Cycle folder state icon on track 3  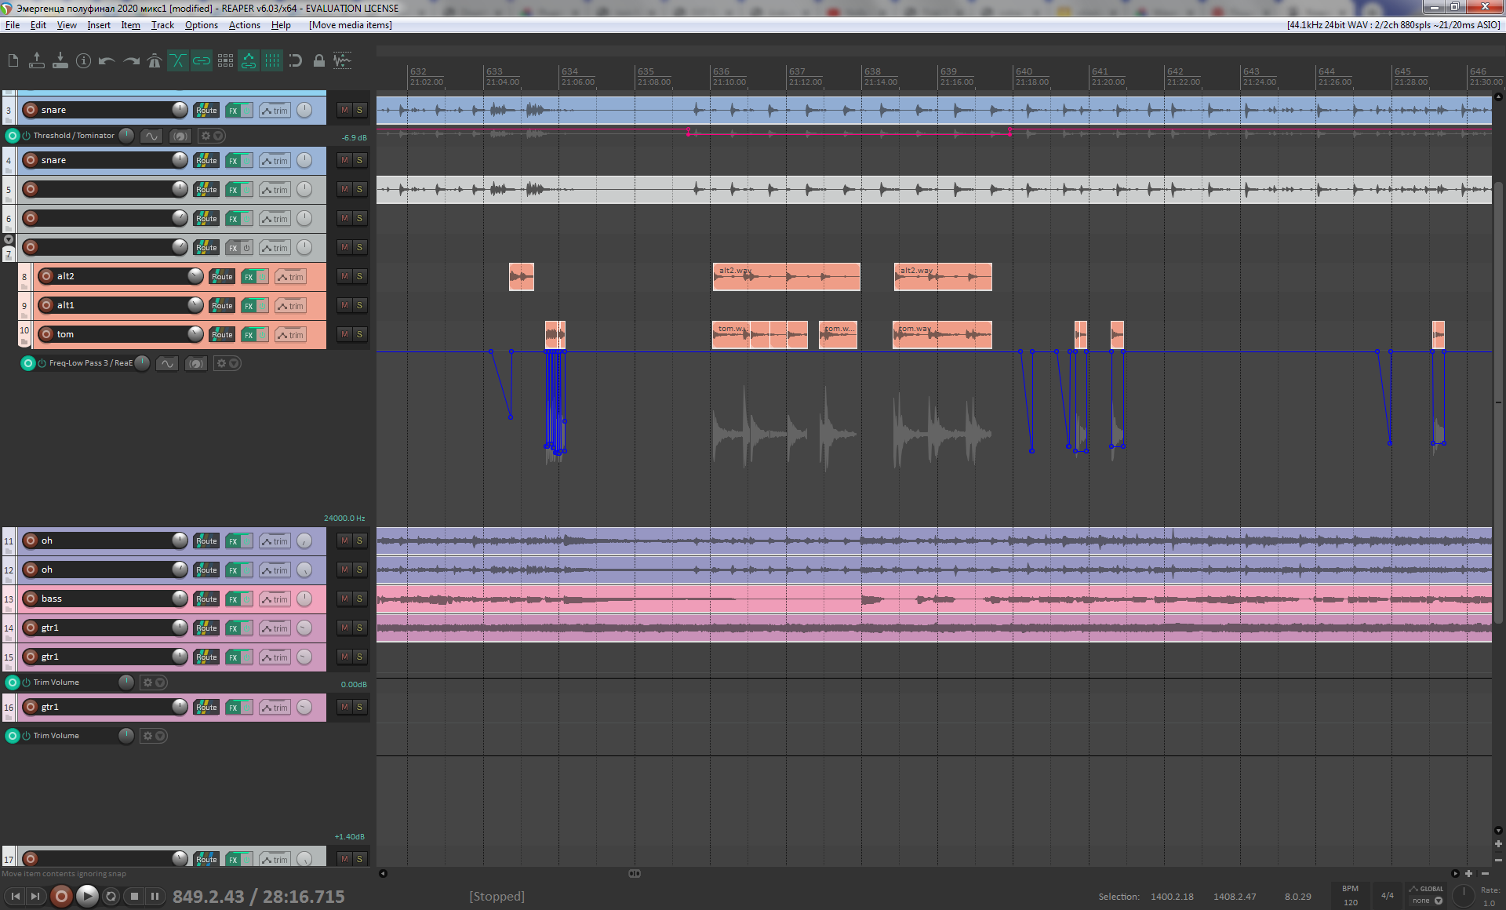pyautogui.click(x=9, y=119)
